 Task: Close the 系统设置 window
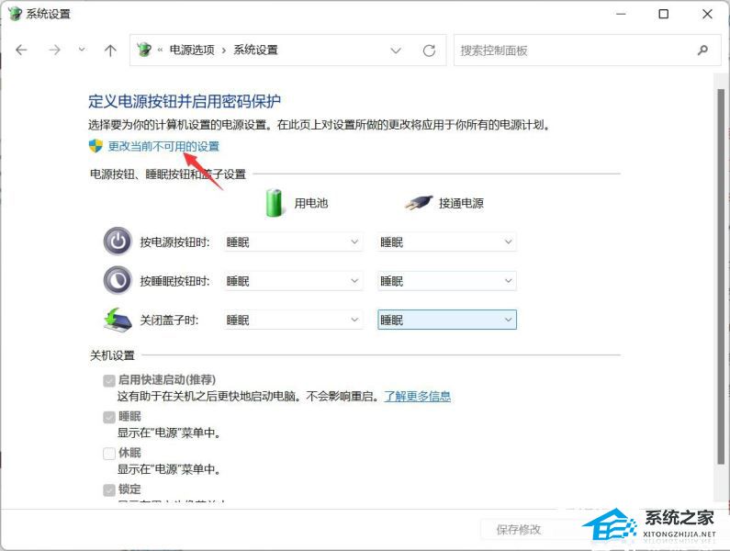coord(707,14)
